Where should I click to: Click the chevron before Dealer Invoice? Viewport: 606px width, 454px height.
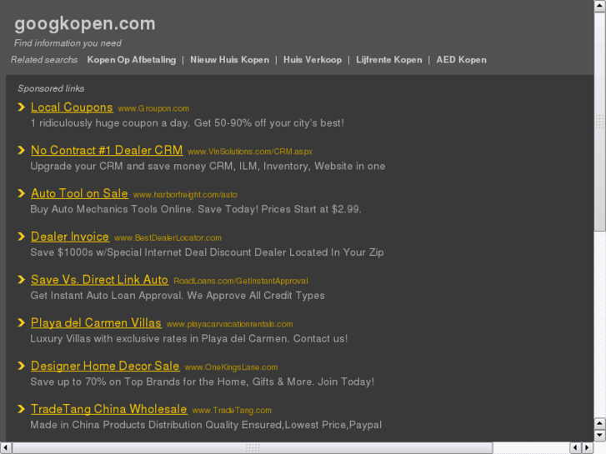coord(22,237)
